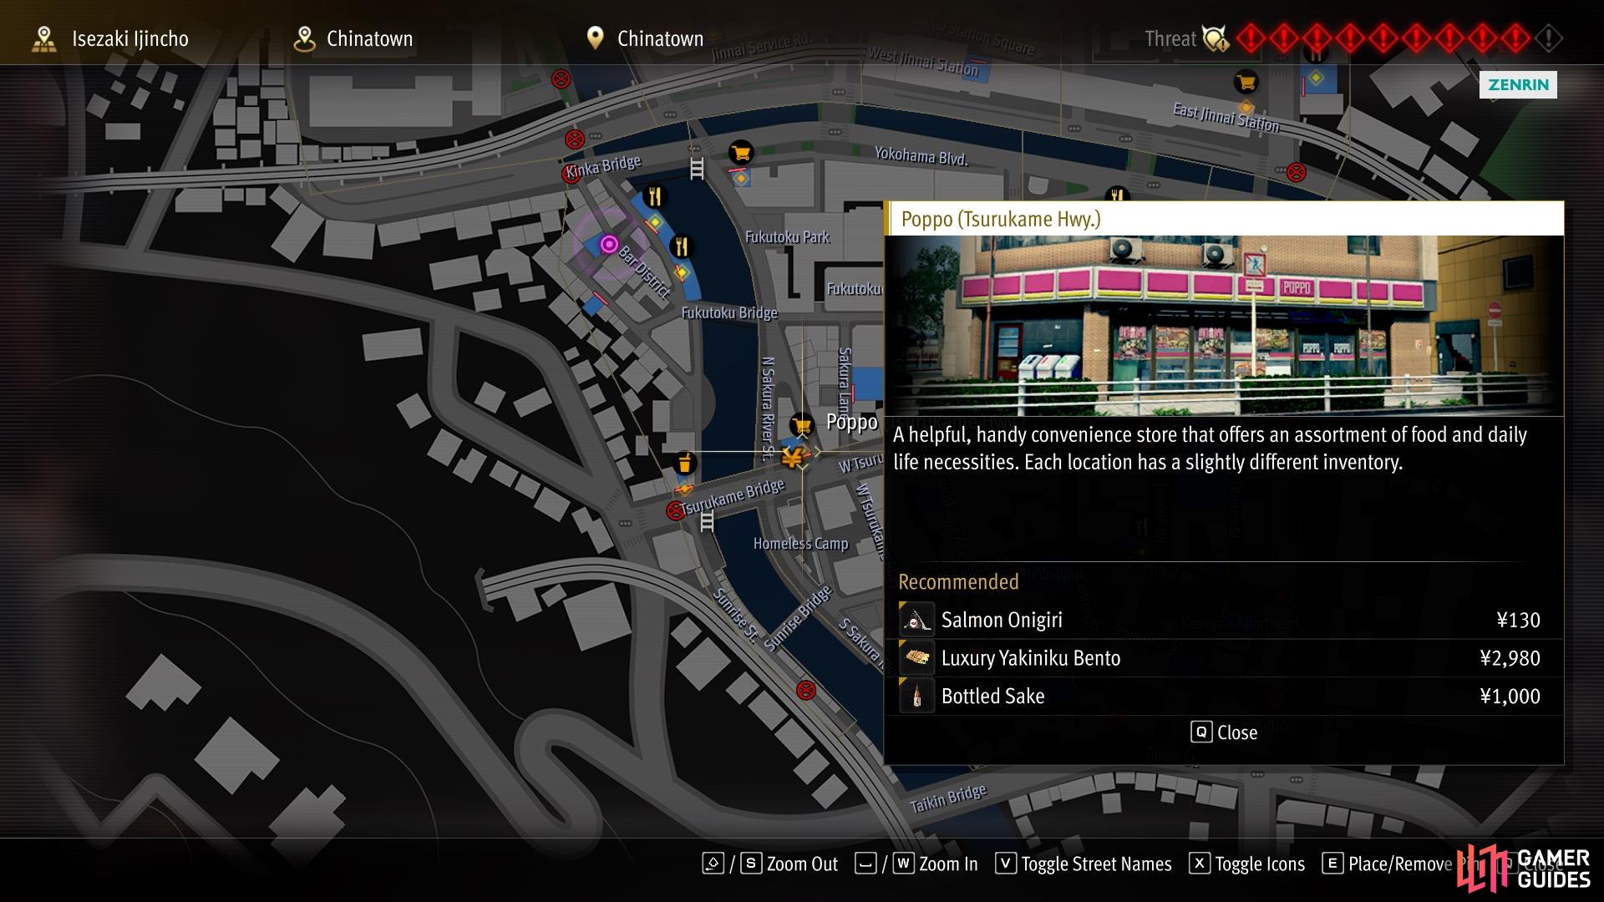Click the Fukutoku Bridge map label
Screen dimensions: 1604x902
tap(729, 313)
